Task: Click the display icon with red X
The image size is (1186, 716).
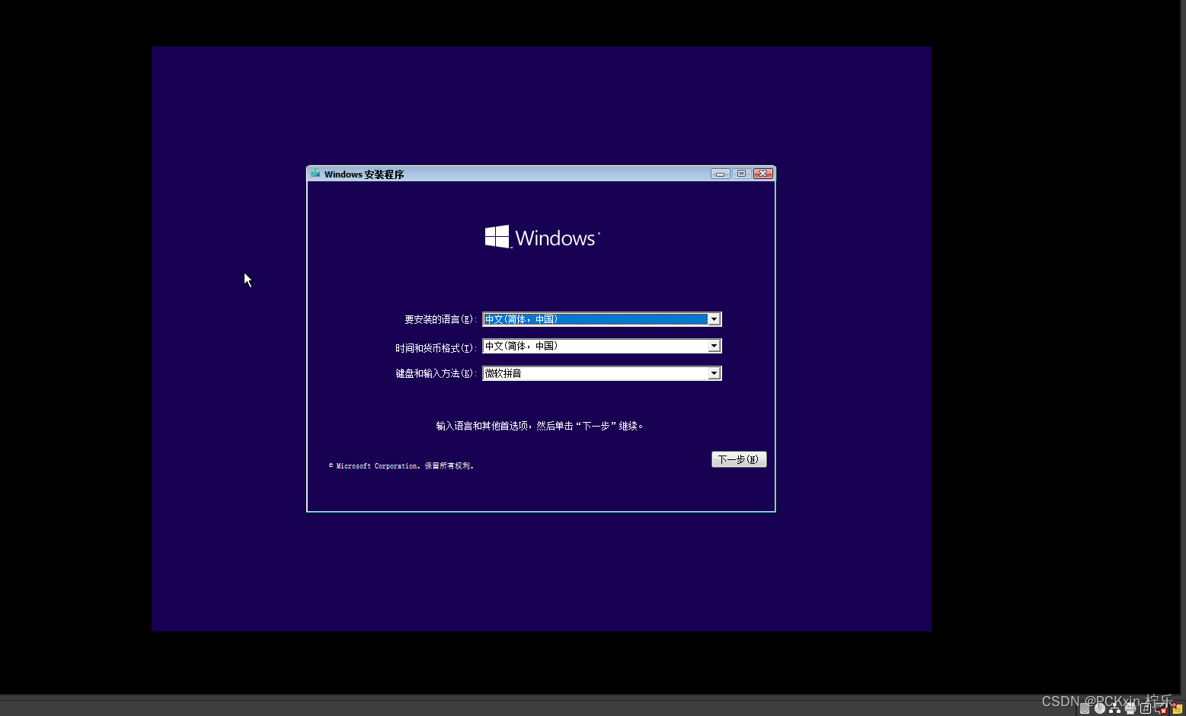Action: tap(1160, 709)
